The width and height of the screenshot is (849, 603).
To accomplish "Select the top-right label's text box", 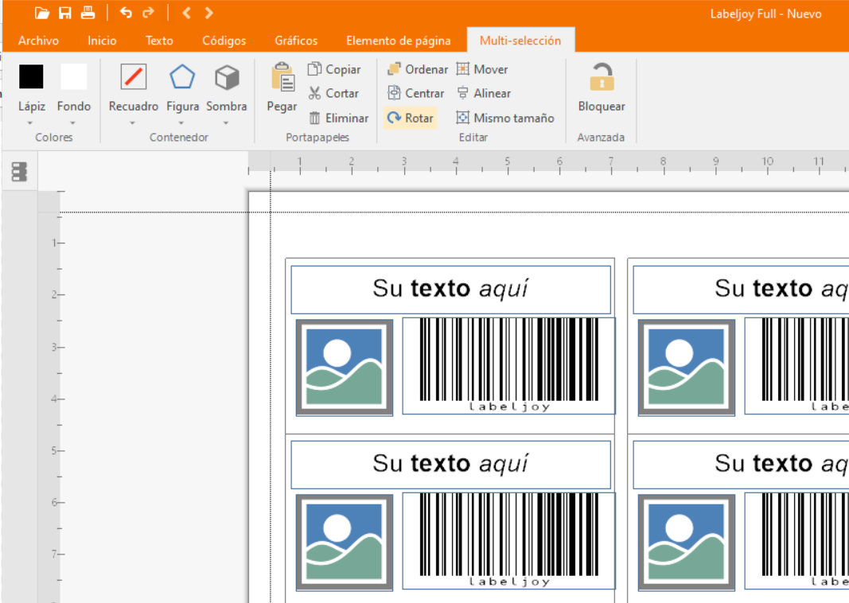I will pos(742,290).
